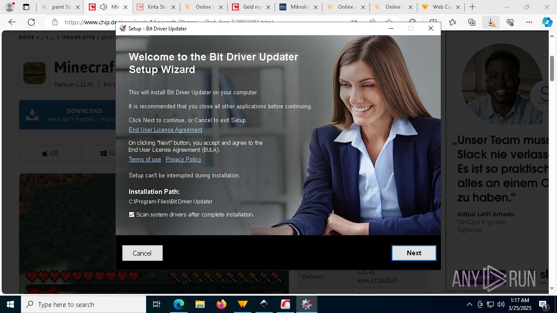The image size is (557, 313).
Task: Cancel the Bit Driver Updater setup
Action: (142, 253)
